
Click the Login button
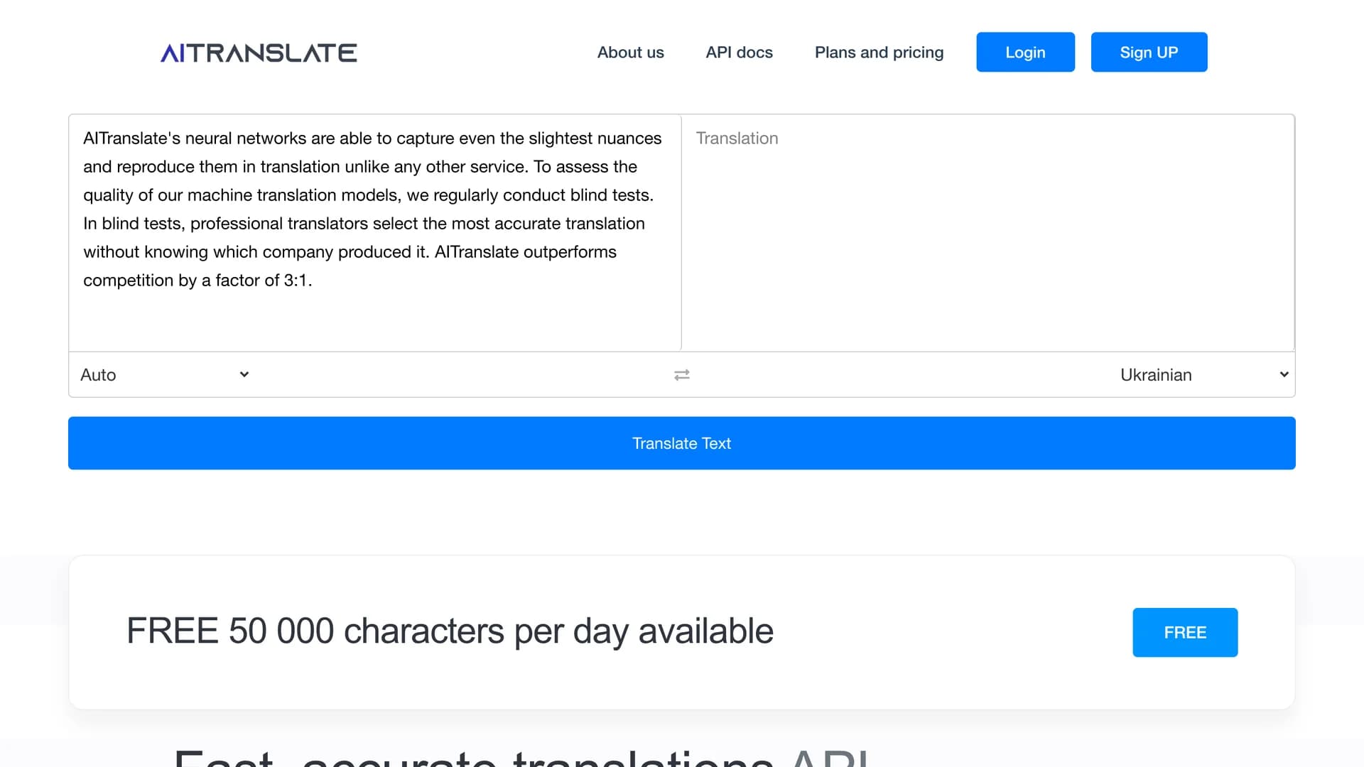tap(1025, 52)
